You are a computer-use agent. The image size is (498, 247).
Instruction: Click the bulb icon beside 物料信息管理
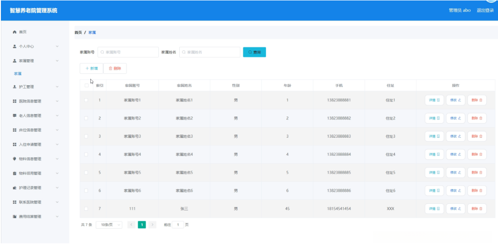coord(14,159)
